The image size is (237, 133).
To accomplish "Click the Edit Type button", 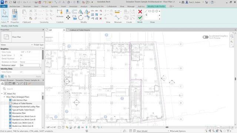I will [x=39, y=45].
